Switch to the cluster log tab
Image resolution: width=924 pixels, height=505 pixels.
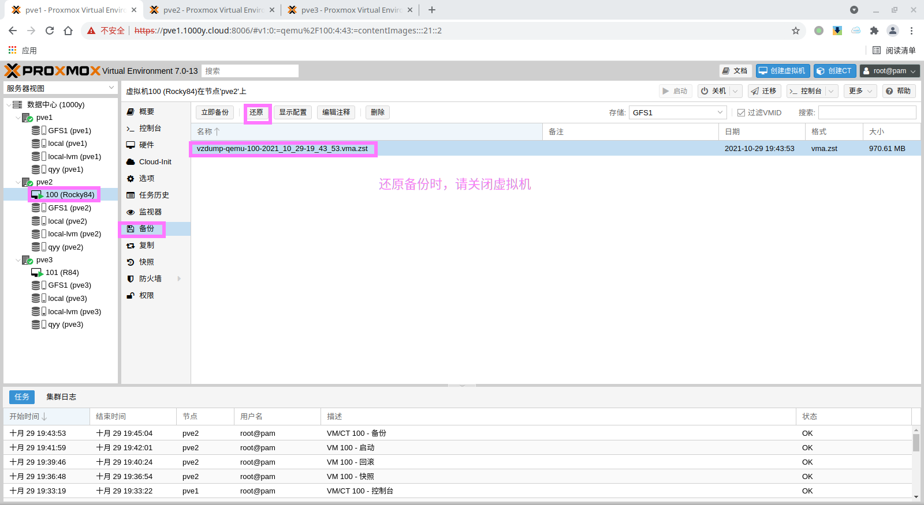(61, 397)
